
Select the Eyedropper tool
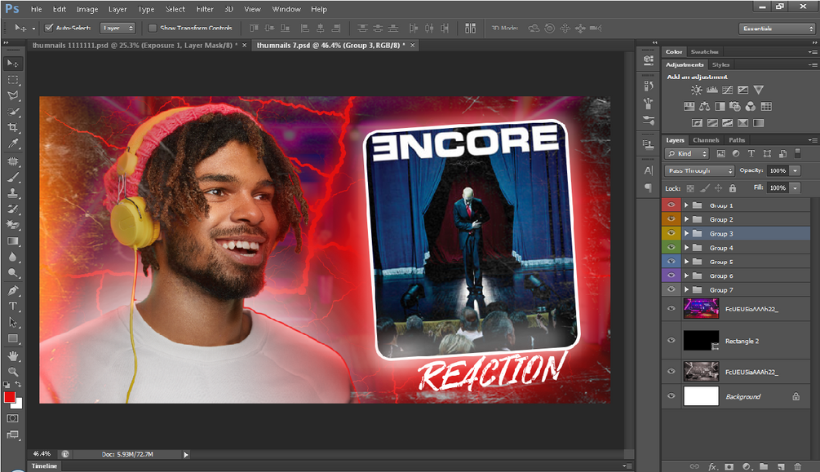click(12, 143)
